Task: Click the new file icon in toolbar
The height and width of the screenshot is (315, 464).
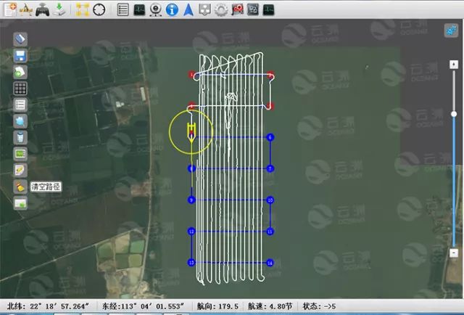Action: coord(9,9)
